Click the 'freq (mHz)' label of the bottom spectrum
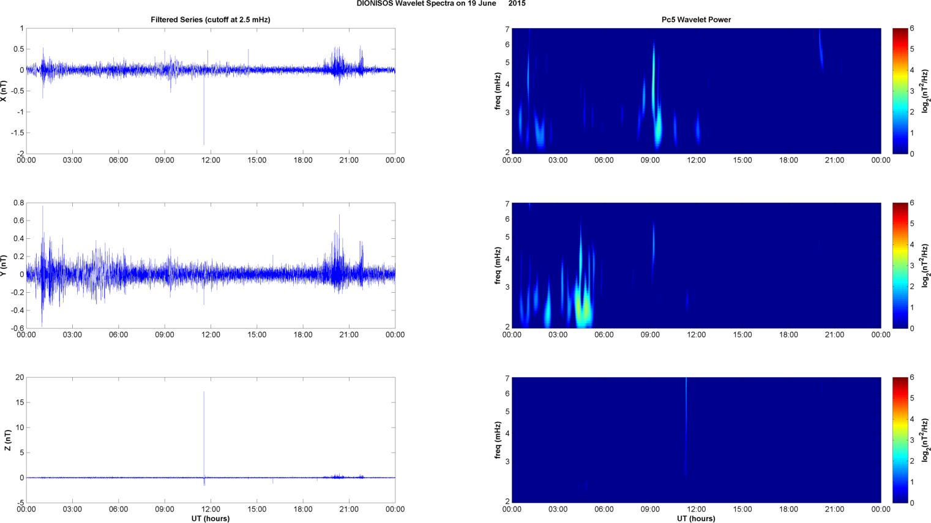931x523 pixels. (498, 440)
